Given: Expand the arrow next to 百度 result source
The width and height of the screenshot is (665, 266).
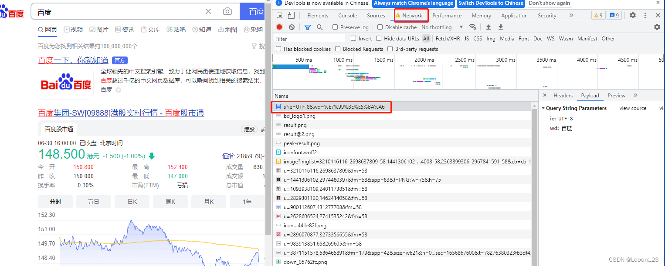Looking at the screenshot, I should click(118, 90).
